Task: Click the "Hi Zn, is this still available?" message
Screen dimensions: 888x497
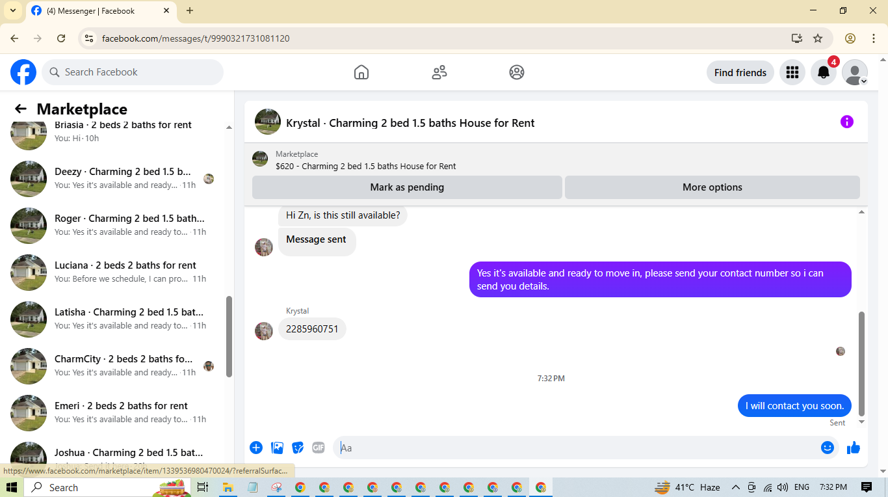Action: [x=343, y=215]
